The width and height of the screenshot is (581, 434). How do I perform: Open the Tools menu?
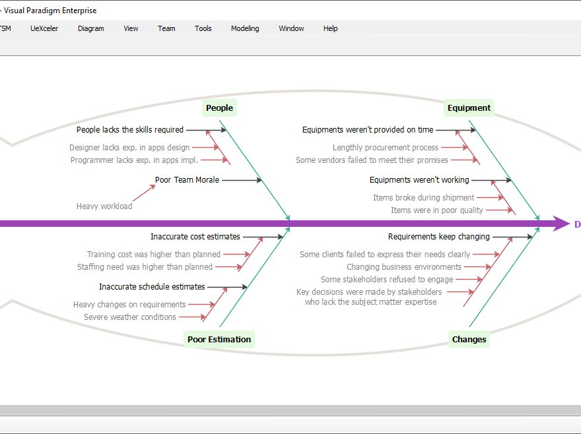[203, 28]
